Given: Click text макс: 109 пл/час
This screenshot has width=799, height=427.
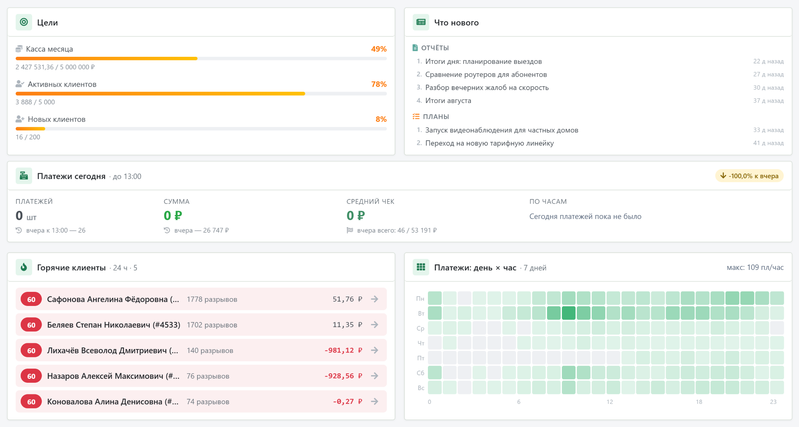Looking at the screenshot, I should pos(755,267).
